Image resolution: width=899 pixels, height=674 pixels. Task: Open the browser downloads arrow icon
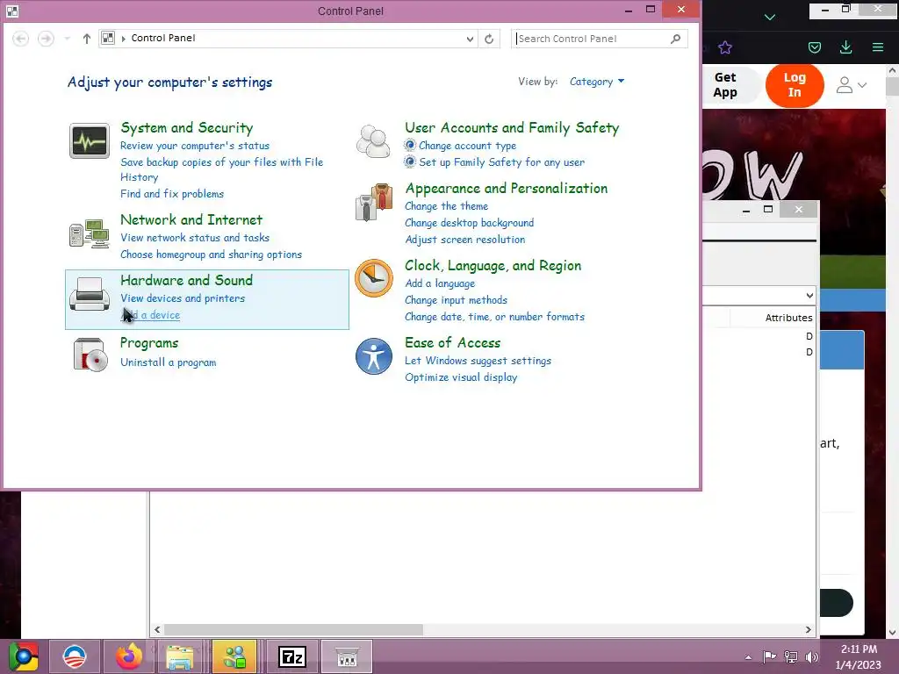845,47
